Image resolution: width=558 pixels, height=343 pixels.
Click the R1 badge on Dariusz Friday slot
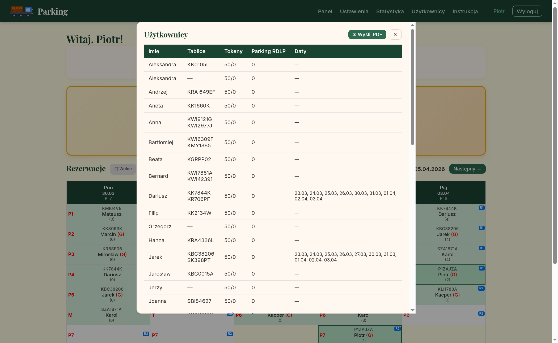click(x=481, y=208)
